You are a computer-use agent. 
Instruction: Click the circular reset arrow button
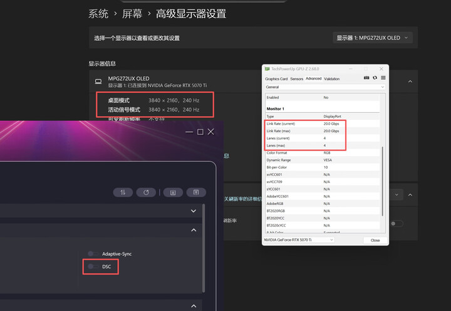tap(146, 192)
